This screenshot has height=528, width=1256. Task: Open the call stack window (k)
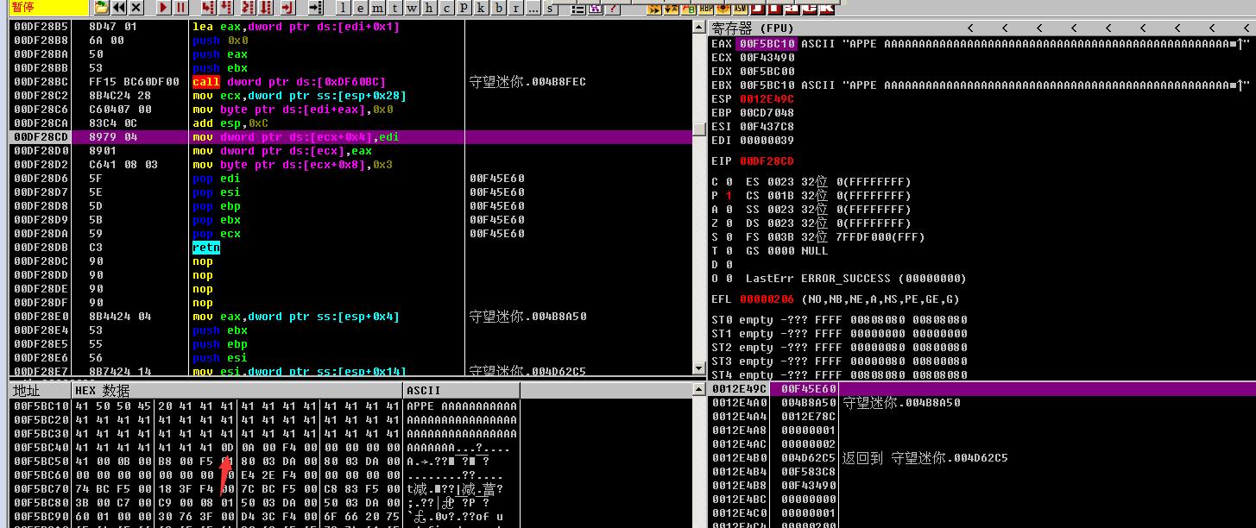(481, 8)
